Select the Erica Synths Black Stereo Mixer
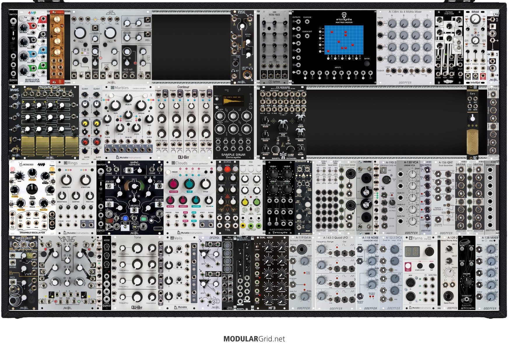509x345 pixels. point(280,198)
